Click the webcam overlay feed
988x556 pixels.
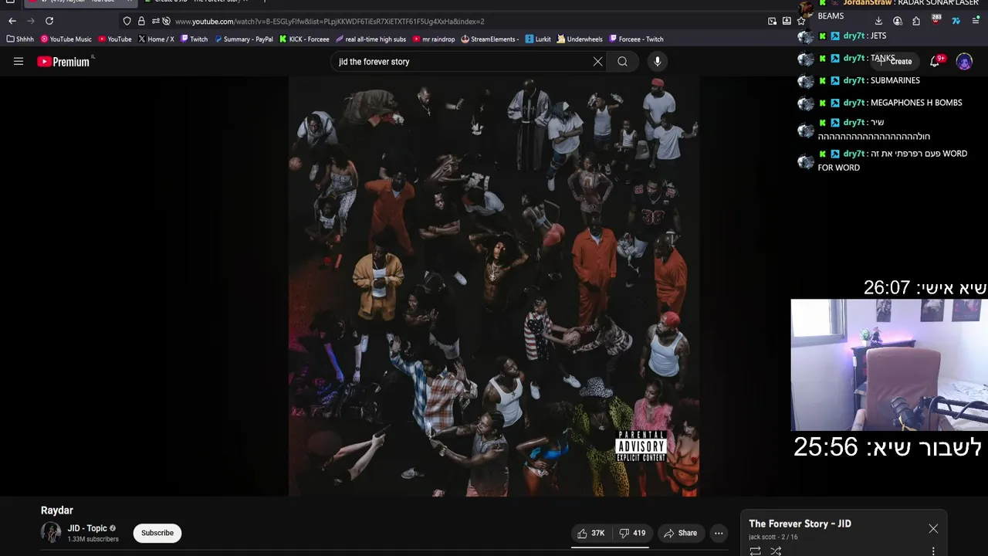(889, 364)
